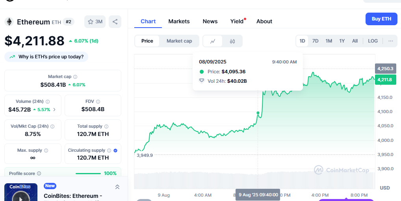Switch to line chart icon

click(x=213, y=41)
